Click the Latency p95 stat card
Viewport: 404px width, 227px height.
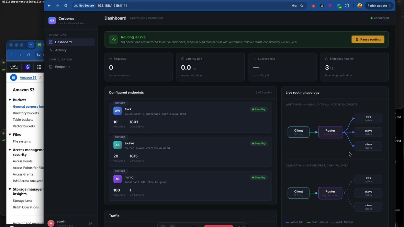point(210,67)
